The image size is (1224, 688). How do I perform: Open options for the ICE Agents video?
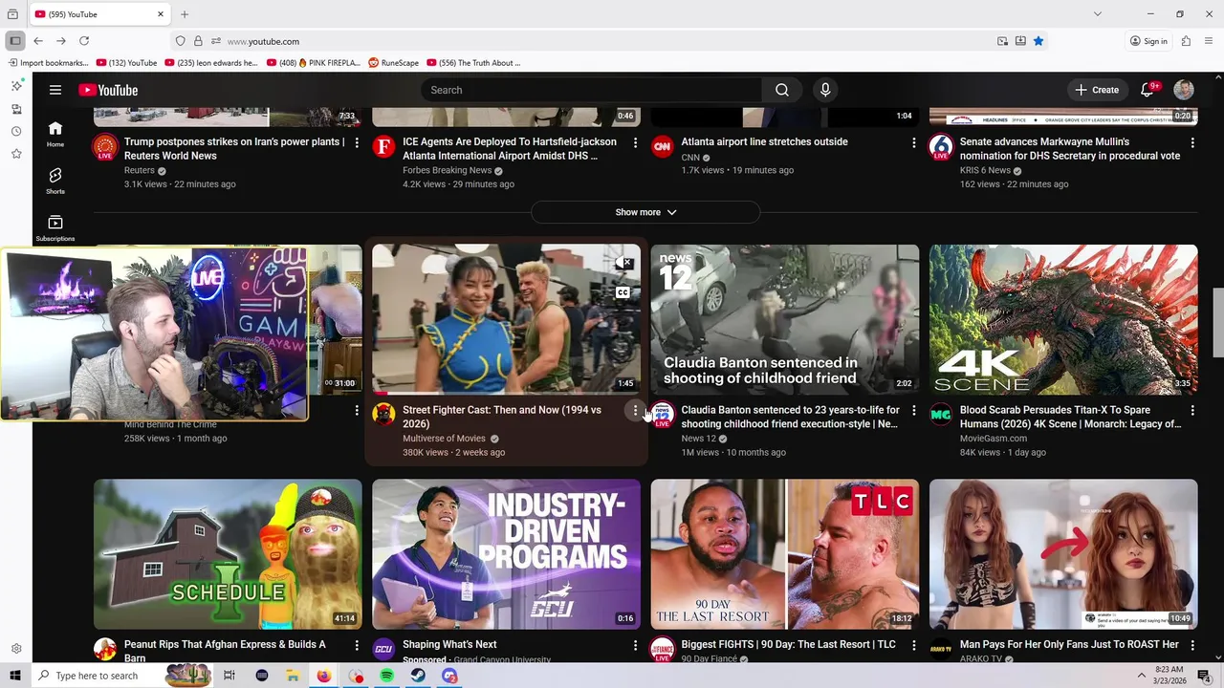tap(635, 142)
